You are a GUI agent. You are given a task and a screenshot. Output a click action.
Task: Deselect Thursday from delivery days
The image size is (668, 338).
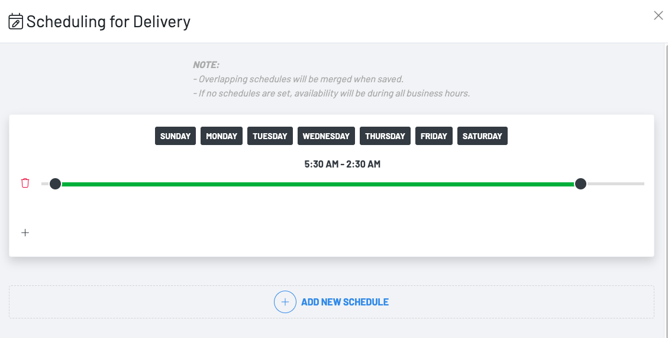[385, 136]
